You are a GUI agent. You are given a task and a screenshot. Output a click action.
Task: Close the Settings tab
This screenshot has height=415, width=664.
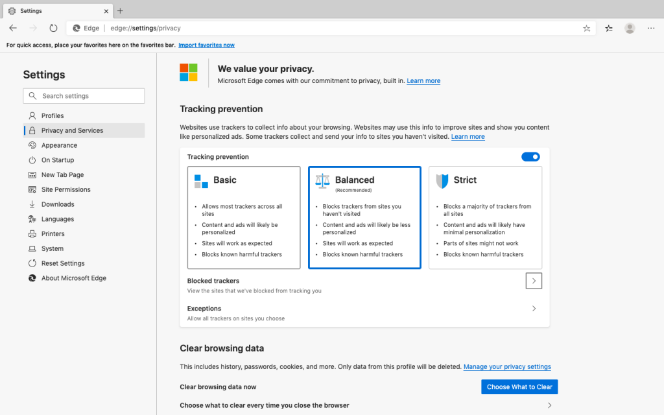click(x=106, y=11)
